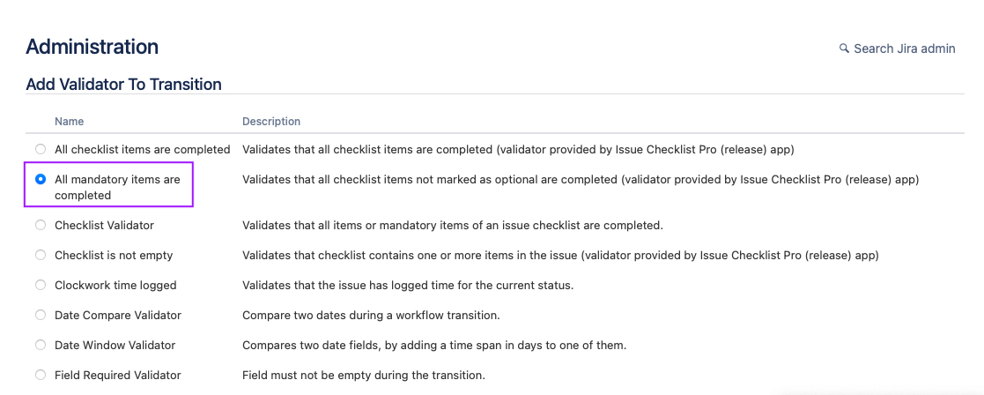The width and height of the screenshot is (984, 395).
Task: Open the Search Jira admin text link
Action: 904,48
